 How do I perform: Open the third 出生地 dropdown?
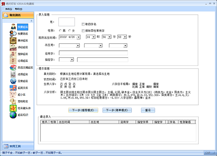125,45
